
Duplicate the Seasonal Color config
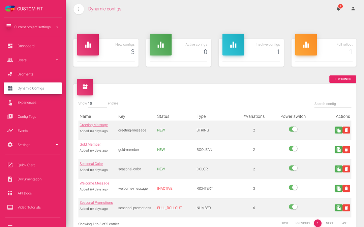pos(339,169)
